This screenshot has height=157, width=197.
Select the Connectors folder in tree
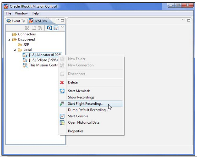tap(27, 34)
